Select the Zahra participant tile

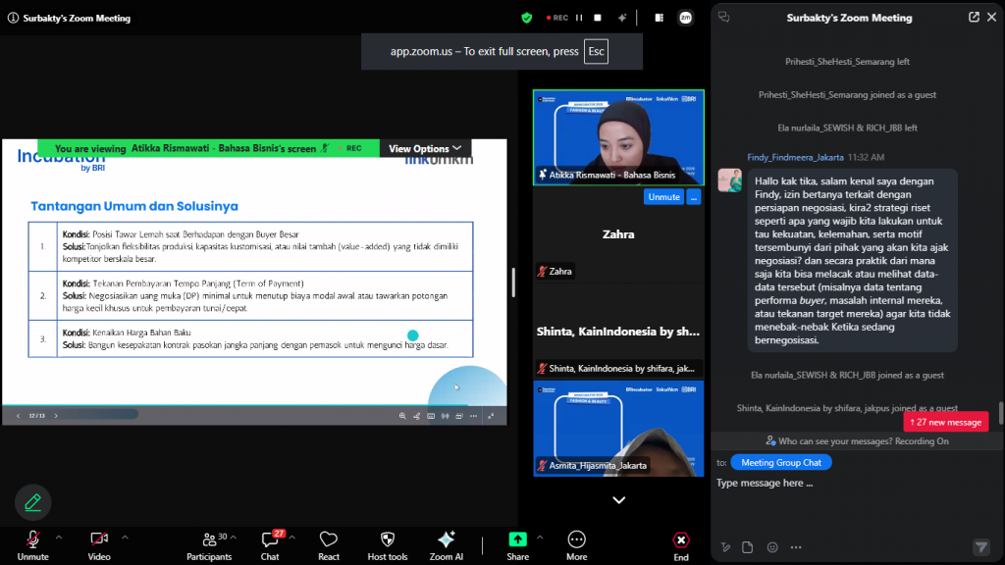618,234
